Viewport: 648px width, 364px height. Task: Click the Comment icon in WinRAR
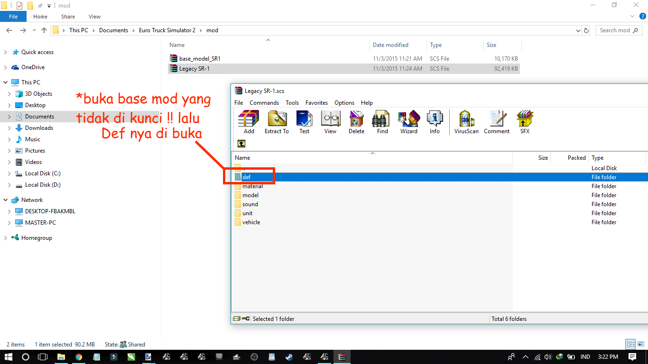click(497, 122)
